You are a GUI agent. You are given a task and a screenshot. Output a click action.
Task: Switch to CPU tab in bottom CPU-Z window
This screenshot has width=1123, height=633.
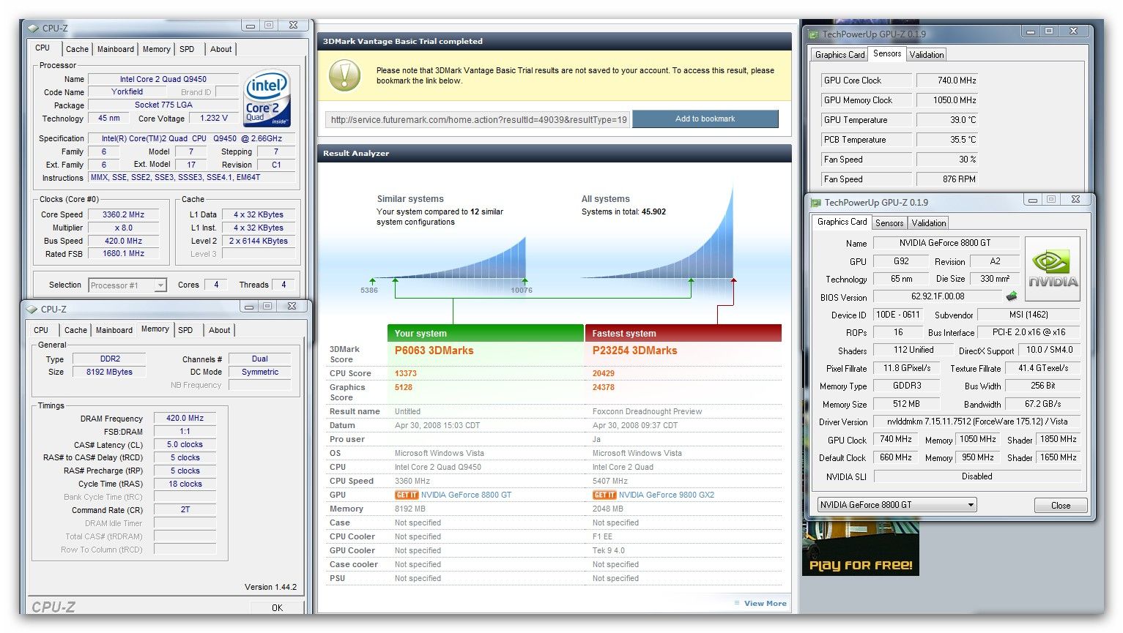tap(41, 330)
